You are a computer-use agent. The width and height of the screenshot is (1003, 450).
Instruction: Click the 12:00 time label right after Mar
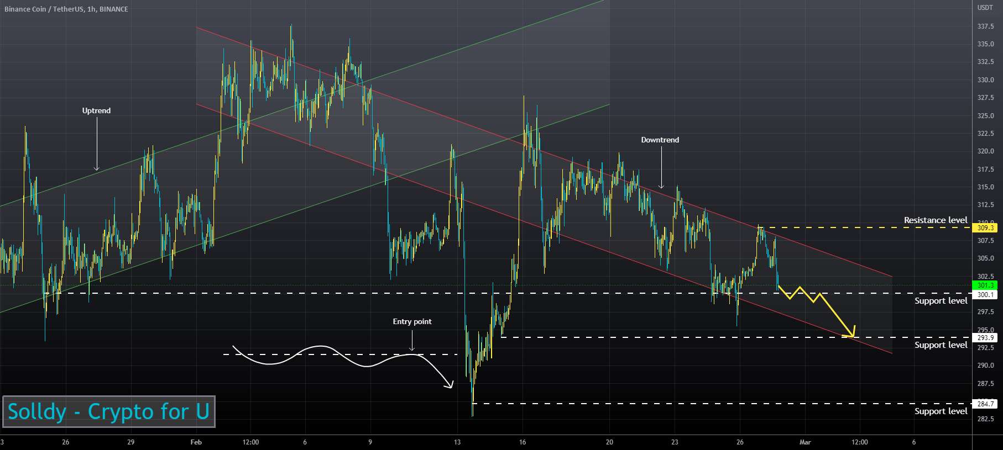pyautogui.click(x=859, y=442)
